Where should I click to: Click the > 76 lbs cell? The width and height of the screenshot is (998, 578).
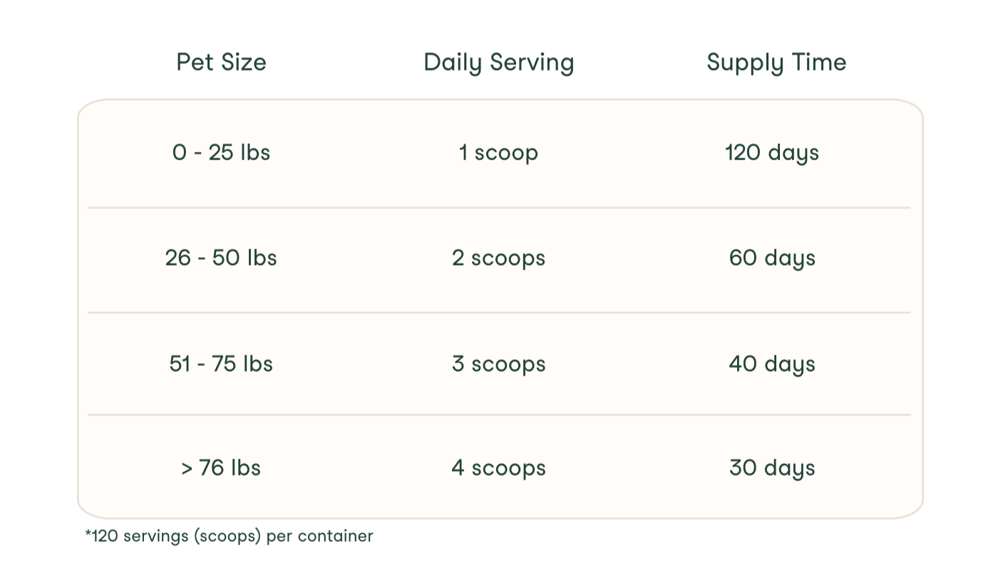[x=221, y=468]
